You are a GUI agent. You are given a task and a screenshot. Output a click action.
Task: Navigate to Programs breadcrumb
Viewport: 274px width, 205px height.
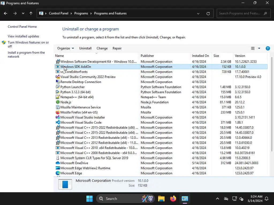pyautogui.click(x=81, y=13)
